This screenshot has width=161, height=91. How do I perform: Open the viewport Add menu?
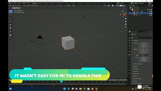pos(32,6)
